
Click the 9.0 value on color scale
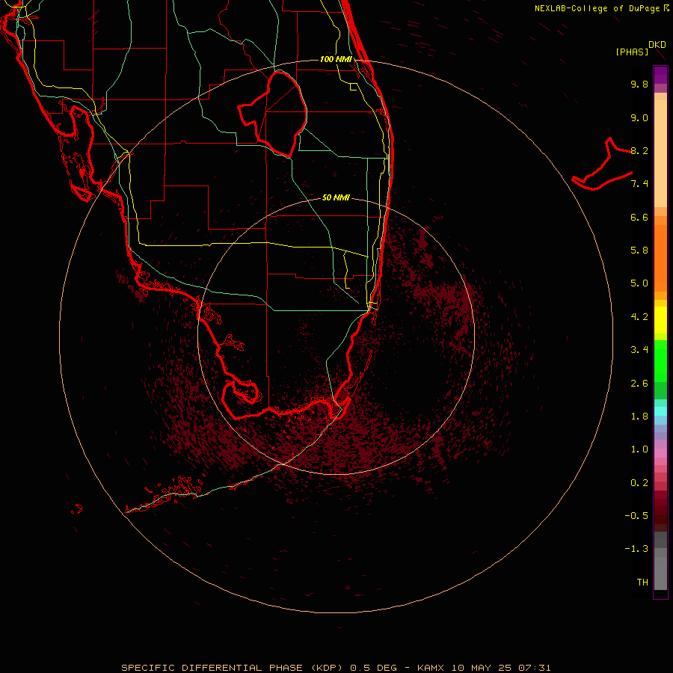coord(639,117)
